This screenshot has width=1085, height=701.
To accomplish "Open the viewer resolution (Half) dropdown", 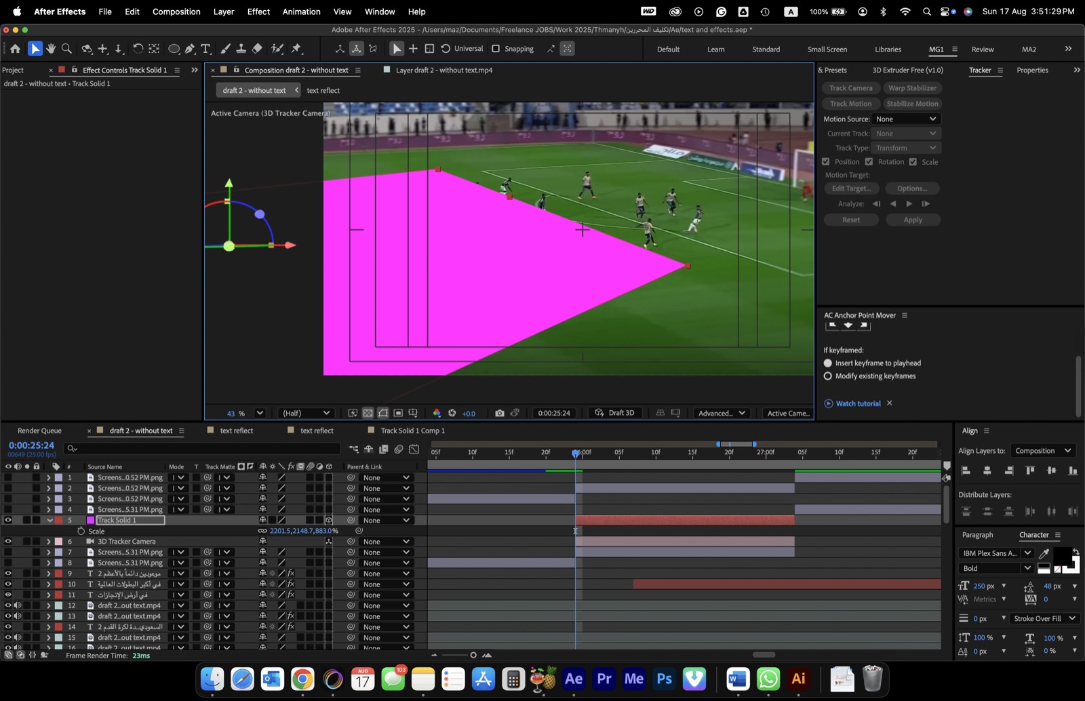I will pos(305,413).
